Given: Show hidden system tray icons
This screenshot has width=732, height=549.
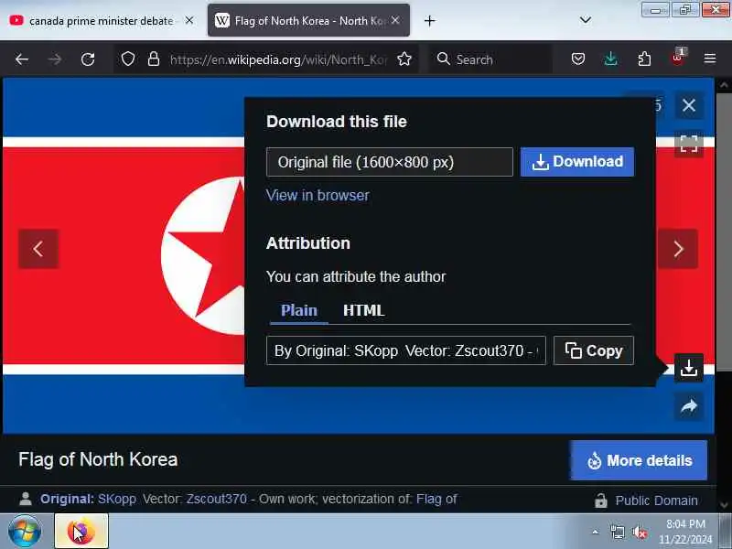Looking at the screenshot, I should coord(596,532).
